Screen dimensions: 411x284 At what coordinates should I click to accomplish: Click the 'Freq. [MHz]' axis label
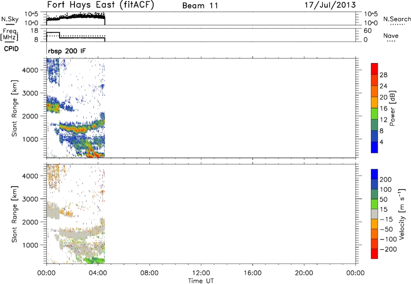click(9, 35)
